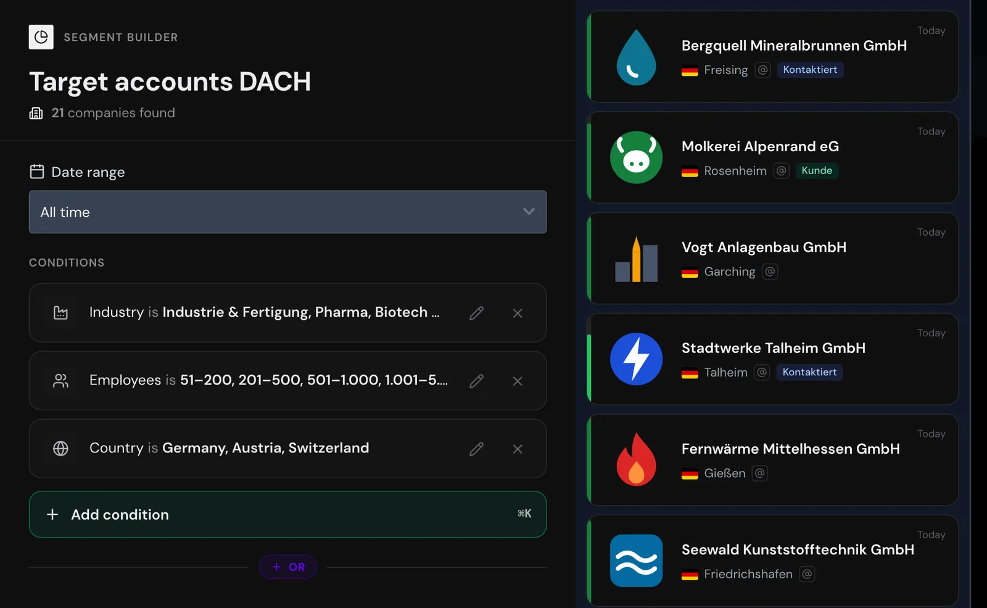Open Stadtwerke Talheim GmbH lightning logo
Viewport: 987px width, 608px height.
click(x=636, y=359)
